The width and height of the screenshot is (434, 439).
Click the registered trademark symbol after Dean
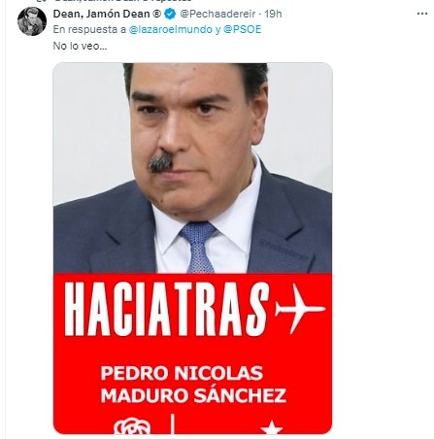tap(156, 14)
